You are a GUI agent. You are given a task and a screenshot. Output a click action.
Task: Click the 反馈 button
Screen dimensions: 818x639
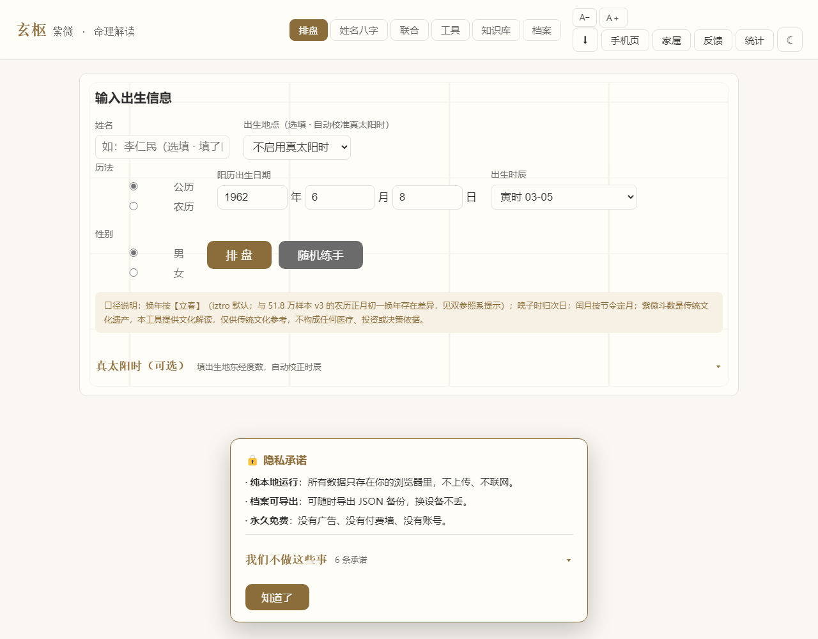click(713, 40)
